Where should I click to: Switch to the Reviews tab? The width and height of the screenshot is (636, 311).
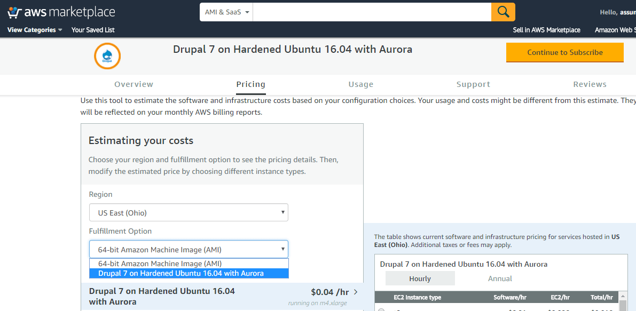[x=590, y=84]
